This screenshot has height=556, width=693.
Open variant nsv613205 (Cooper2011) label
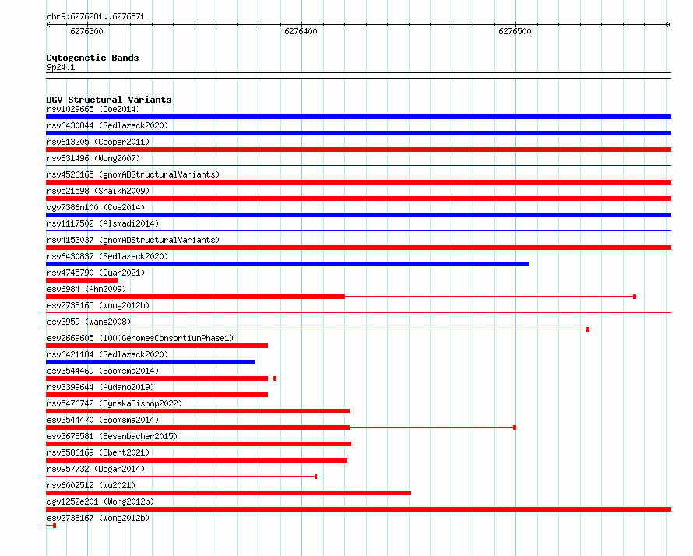click(98, 142)
